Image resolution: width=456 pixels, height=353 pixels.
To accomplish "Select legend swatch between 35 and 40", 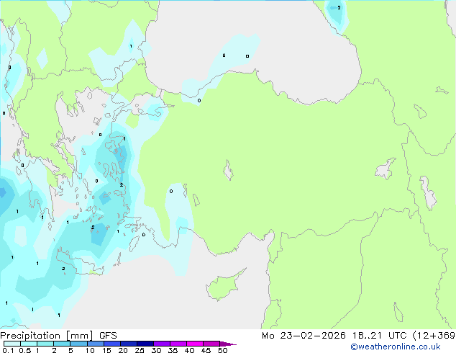I will (x=178, y=344).
